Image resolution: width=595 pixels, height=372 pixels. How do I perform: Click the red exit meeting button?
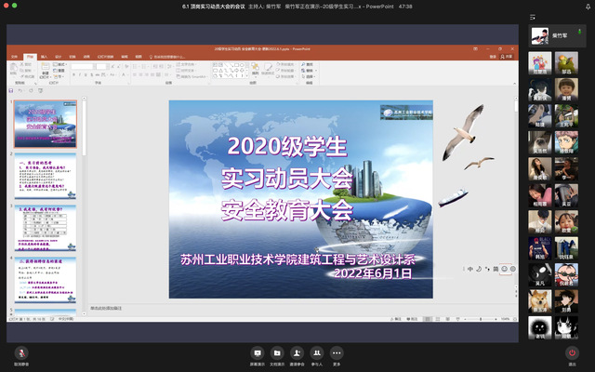pyautogui.click(x=572, y=353)
